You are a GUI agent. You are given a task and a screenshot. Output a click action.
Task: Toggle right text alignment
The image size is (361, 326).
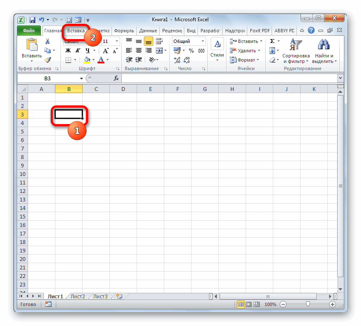[149, 51]
